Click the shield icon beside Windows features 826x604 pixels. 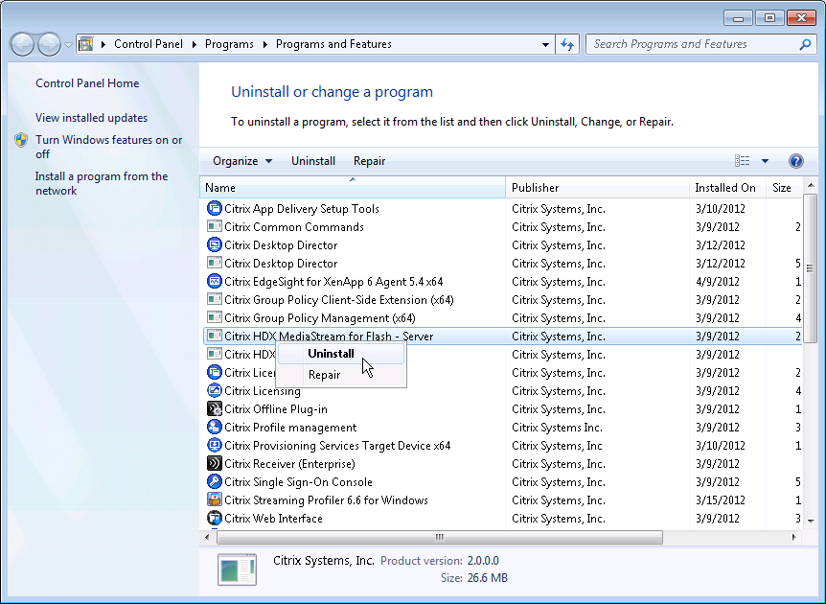(x=21, y=140)
